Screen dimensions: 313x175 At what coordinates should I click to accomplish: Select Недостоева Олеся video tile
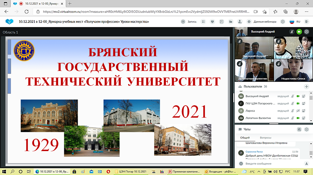(x=293, y=70)
